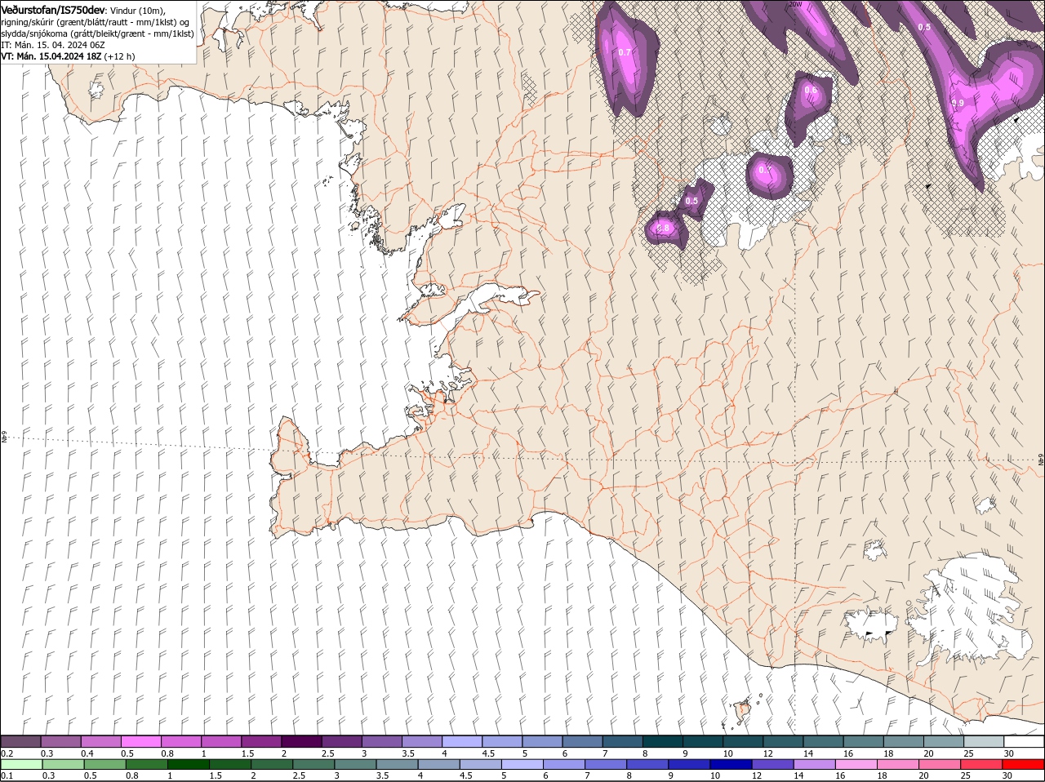The image size is (1045, 782).
Task: Click the 'slydda/snjókoma' legend description line
Action: click(97, 33)
